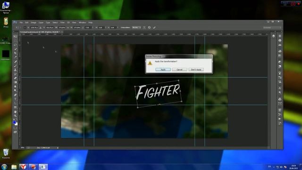The image size is (302, 170).
Task: Open the Interpolation dropdown
Action: [x=136, y=27]
